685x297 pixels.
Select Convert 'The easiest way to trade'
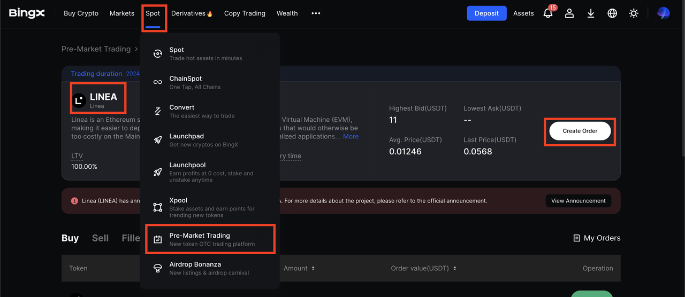pos(210,111)
